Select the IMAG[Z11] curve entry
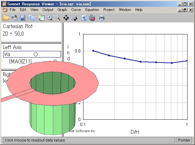 20,61
